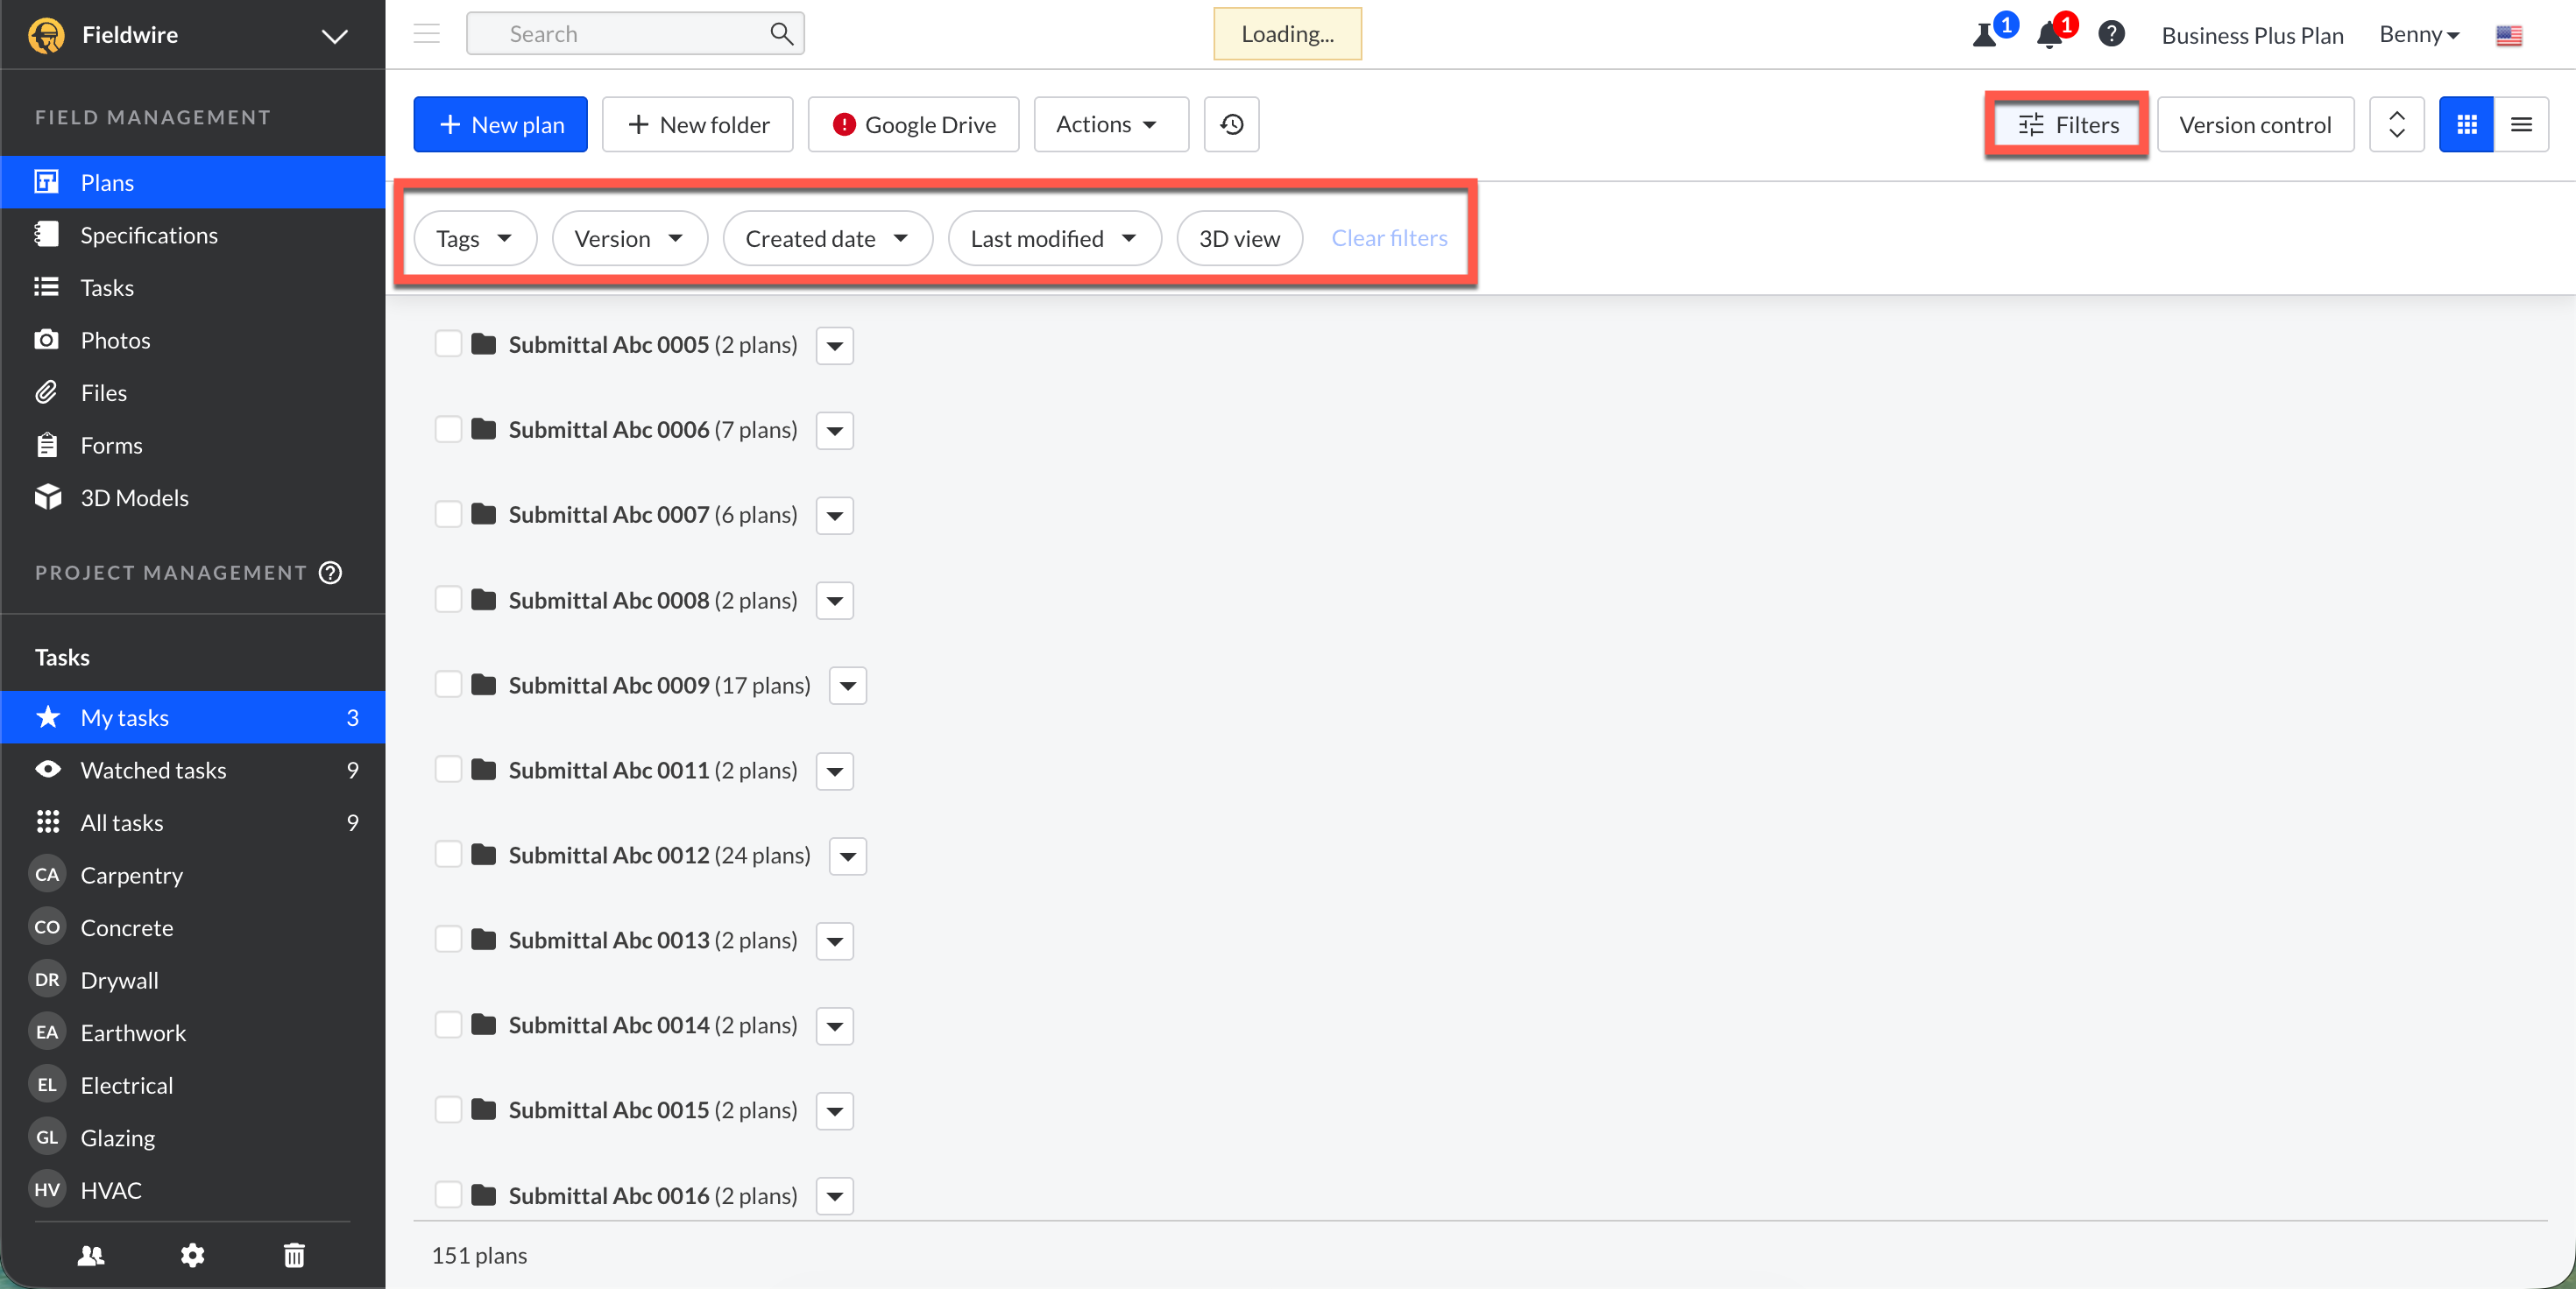Switch to grid view layout
This screenshot has width=2576, height=1289.
click(x=2466, y=125)
